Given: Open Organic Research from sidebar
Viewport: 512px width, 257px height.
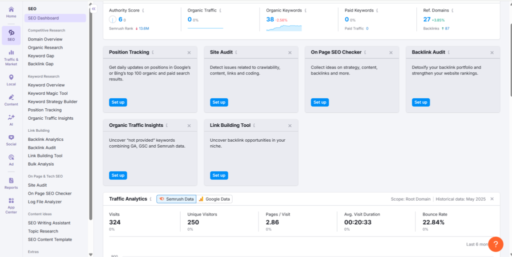Looking at the screenshot, I should [45, 47].
